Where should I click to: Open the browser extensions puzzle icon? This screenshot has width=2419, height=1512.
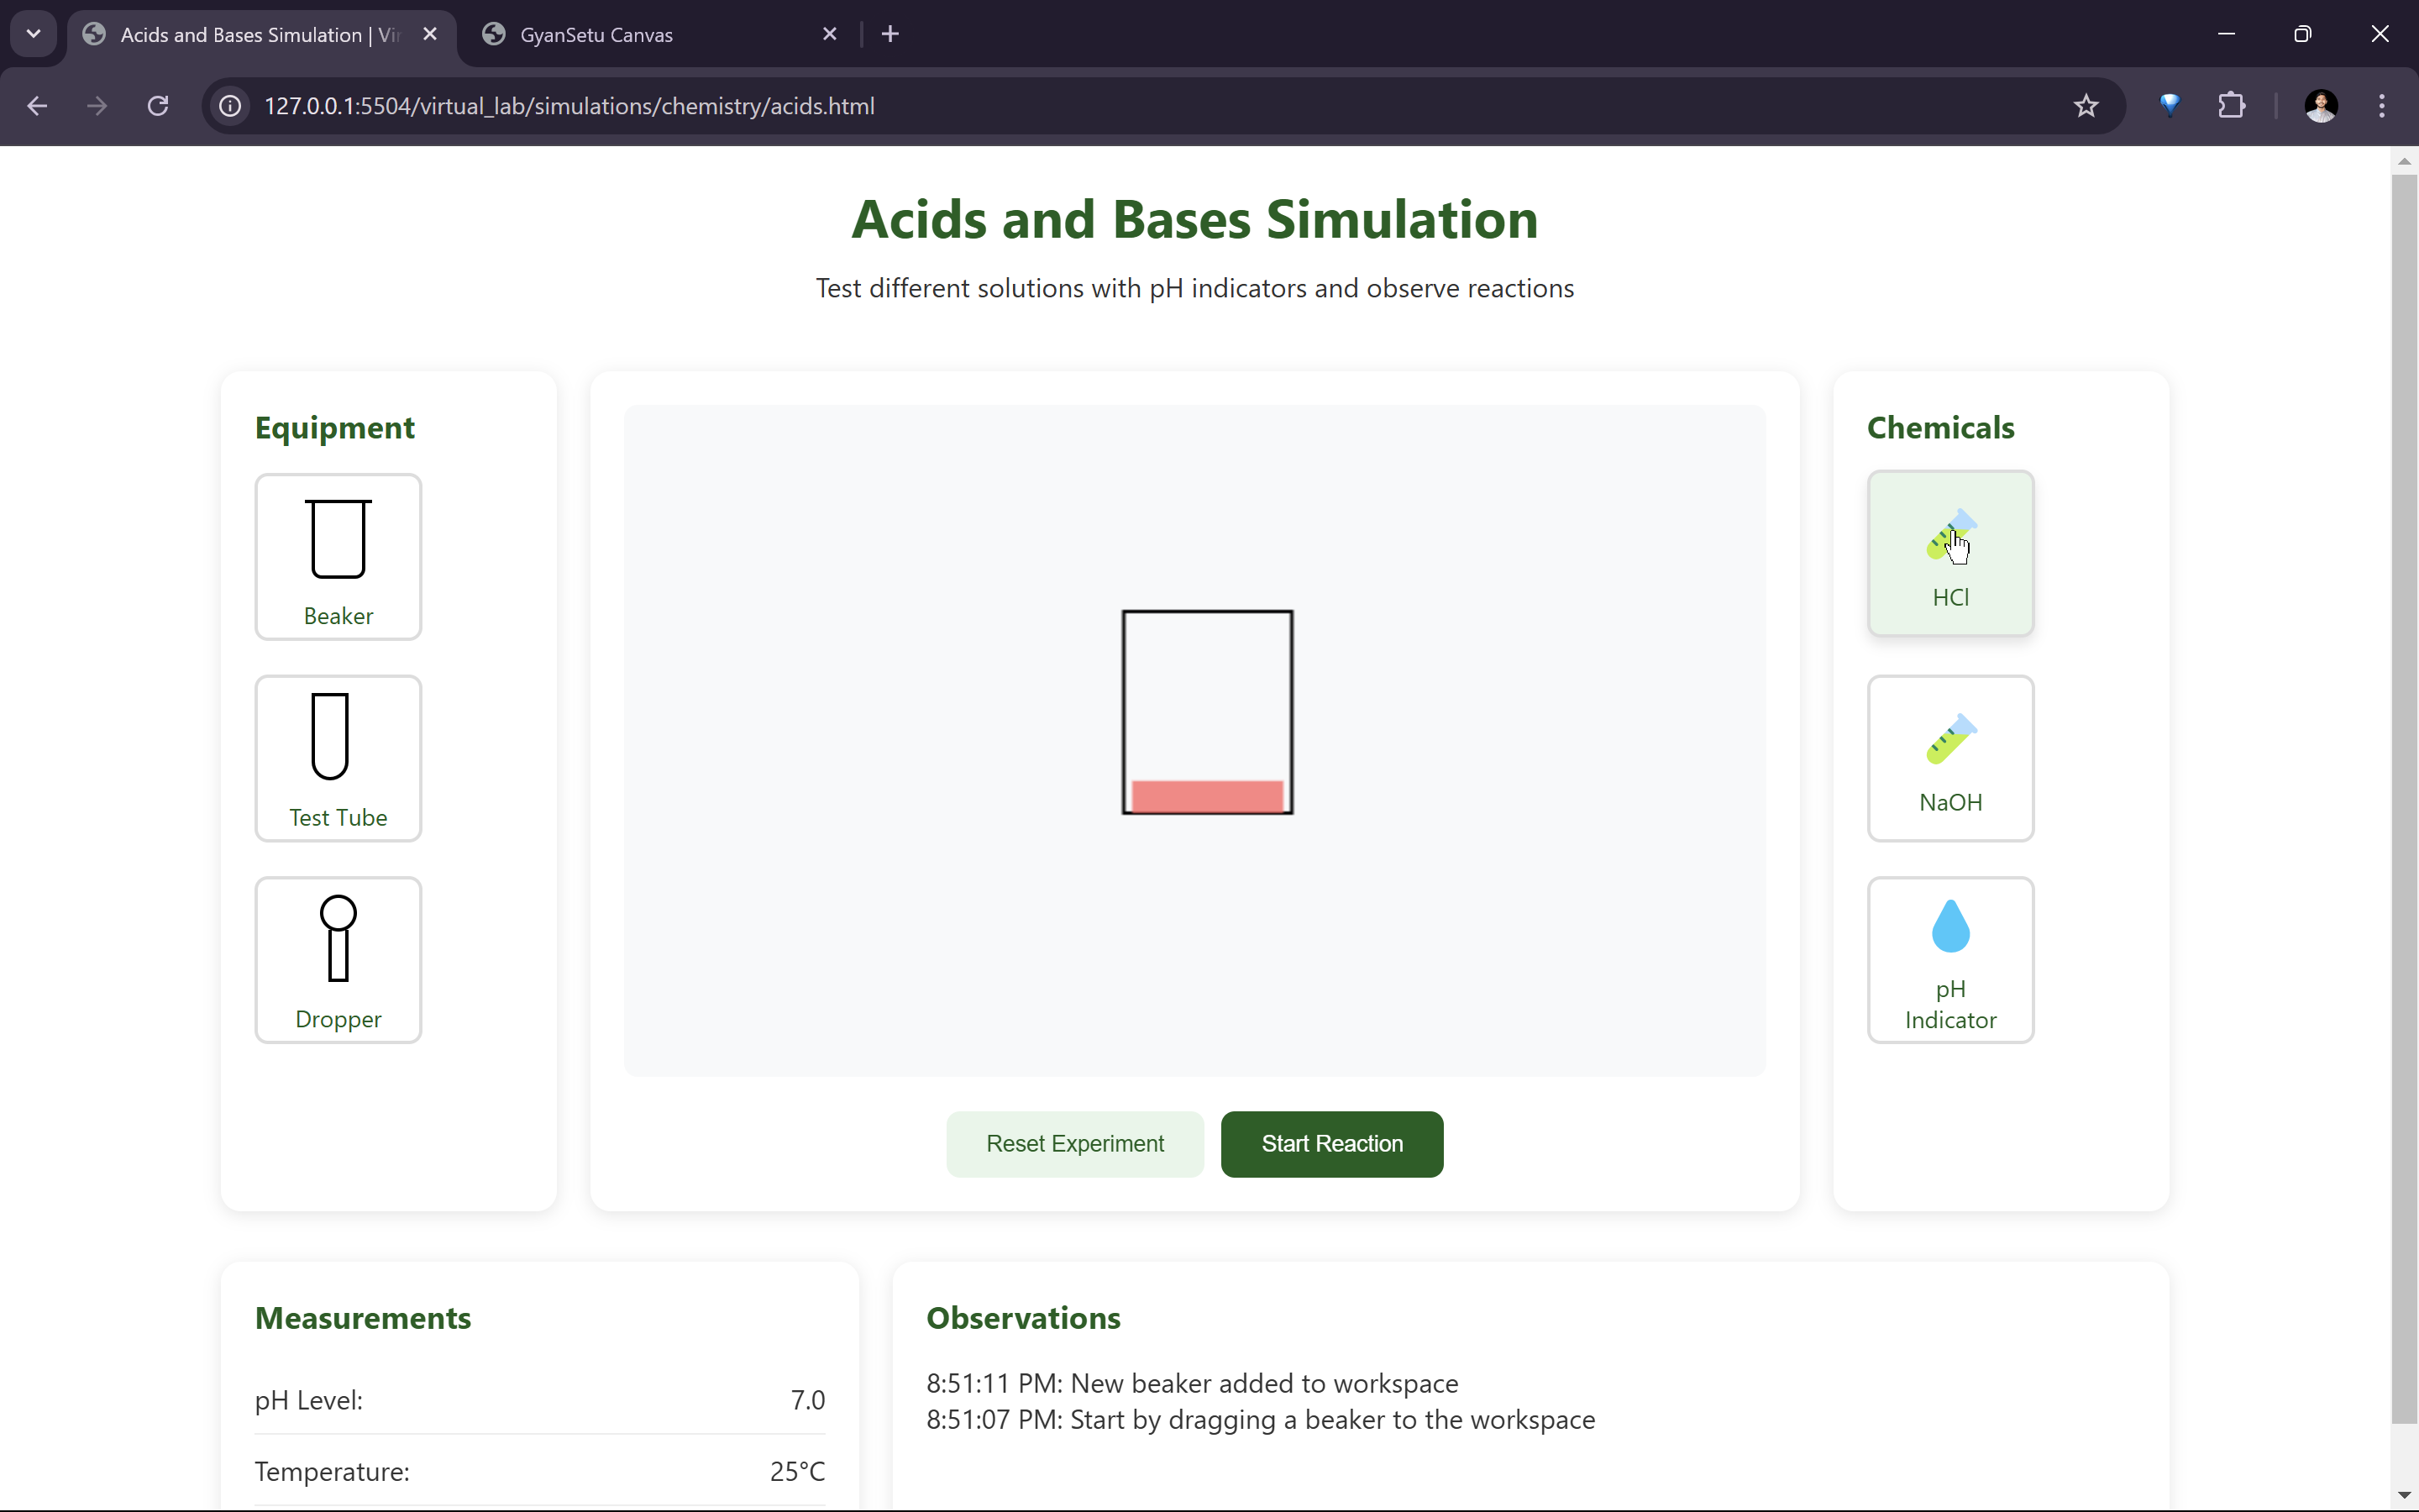point(2231,106)
